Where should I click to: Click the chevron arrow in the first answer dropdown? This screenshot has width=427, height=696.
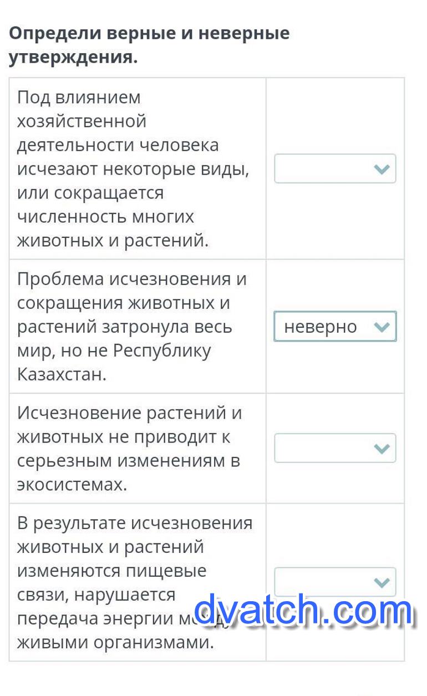[x=382, y=169]
